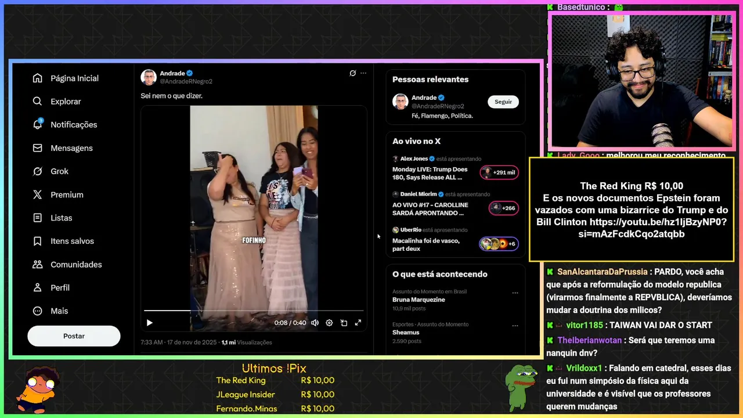Viewport: 743px width, 418px height.
Task: Expand video to fullscreen
Action: pos(358,323)
